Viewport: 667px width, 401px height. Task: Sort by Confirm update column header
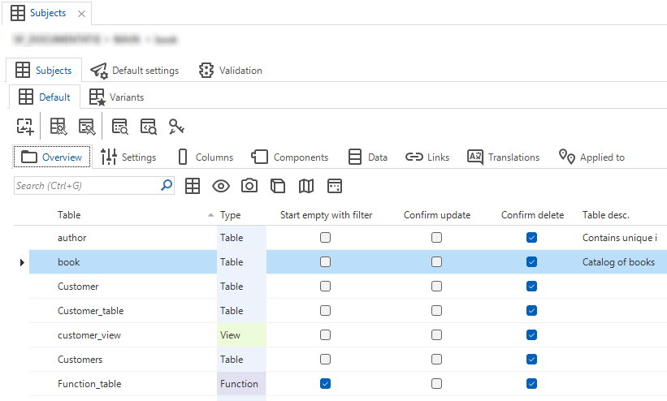(x=437, y=215)
